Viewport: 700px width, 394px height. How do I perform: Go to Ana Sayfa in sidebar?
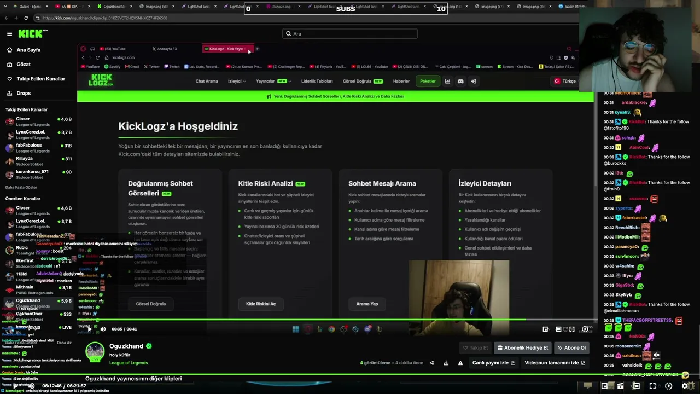[28, 50]
